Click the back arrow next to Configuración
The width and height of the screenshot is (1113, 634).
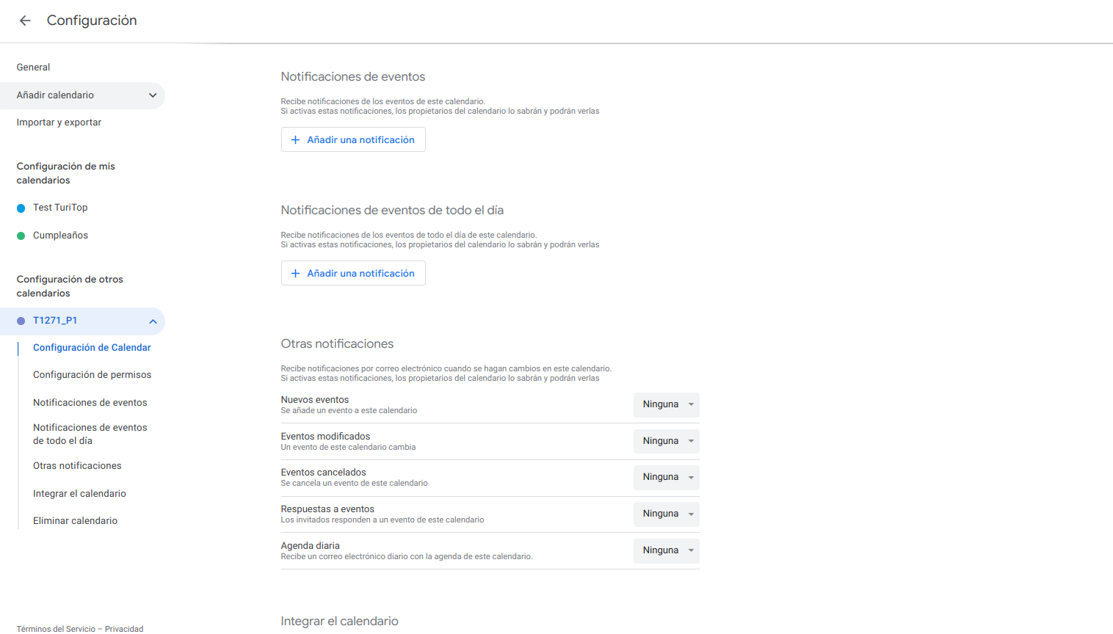coord(25,21)
